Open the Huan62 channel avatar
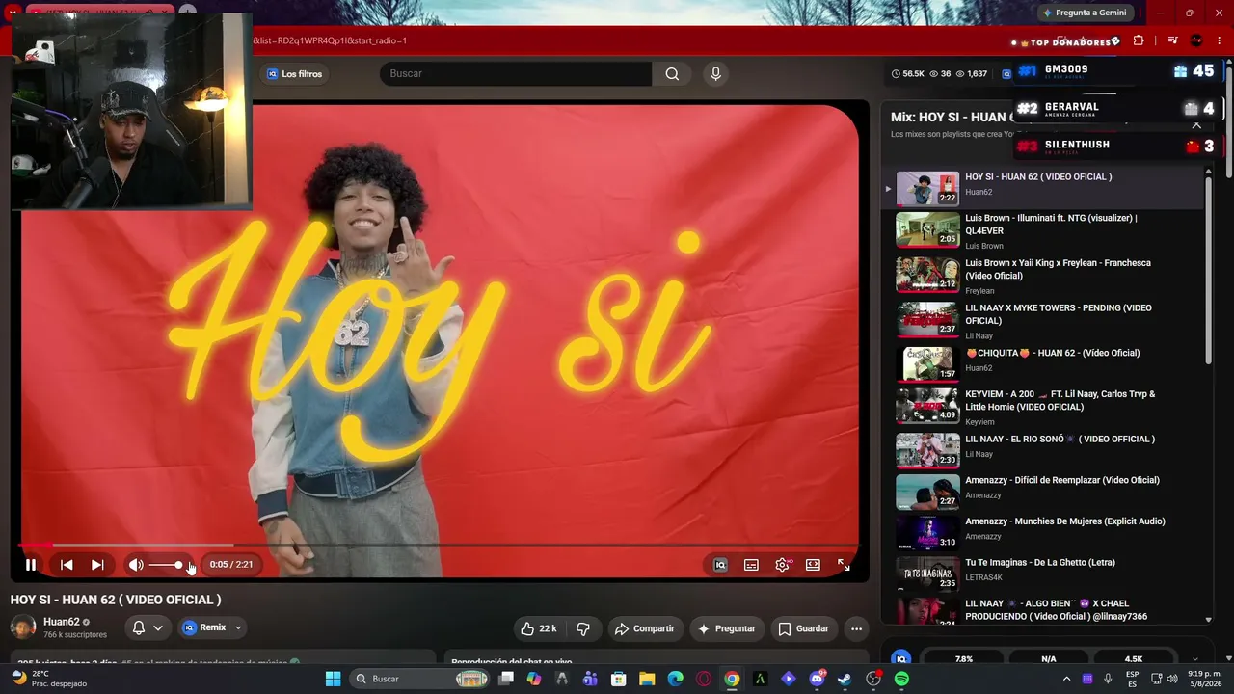The width and height of the screenshot is (1234, 694). (x=23, y=627)
